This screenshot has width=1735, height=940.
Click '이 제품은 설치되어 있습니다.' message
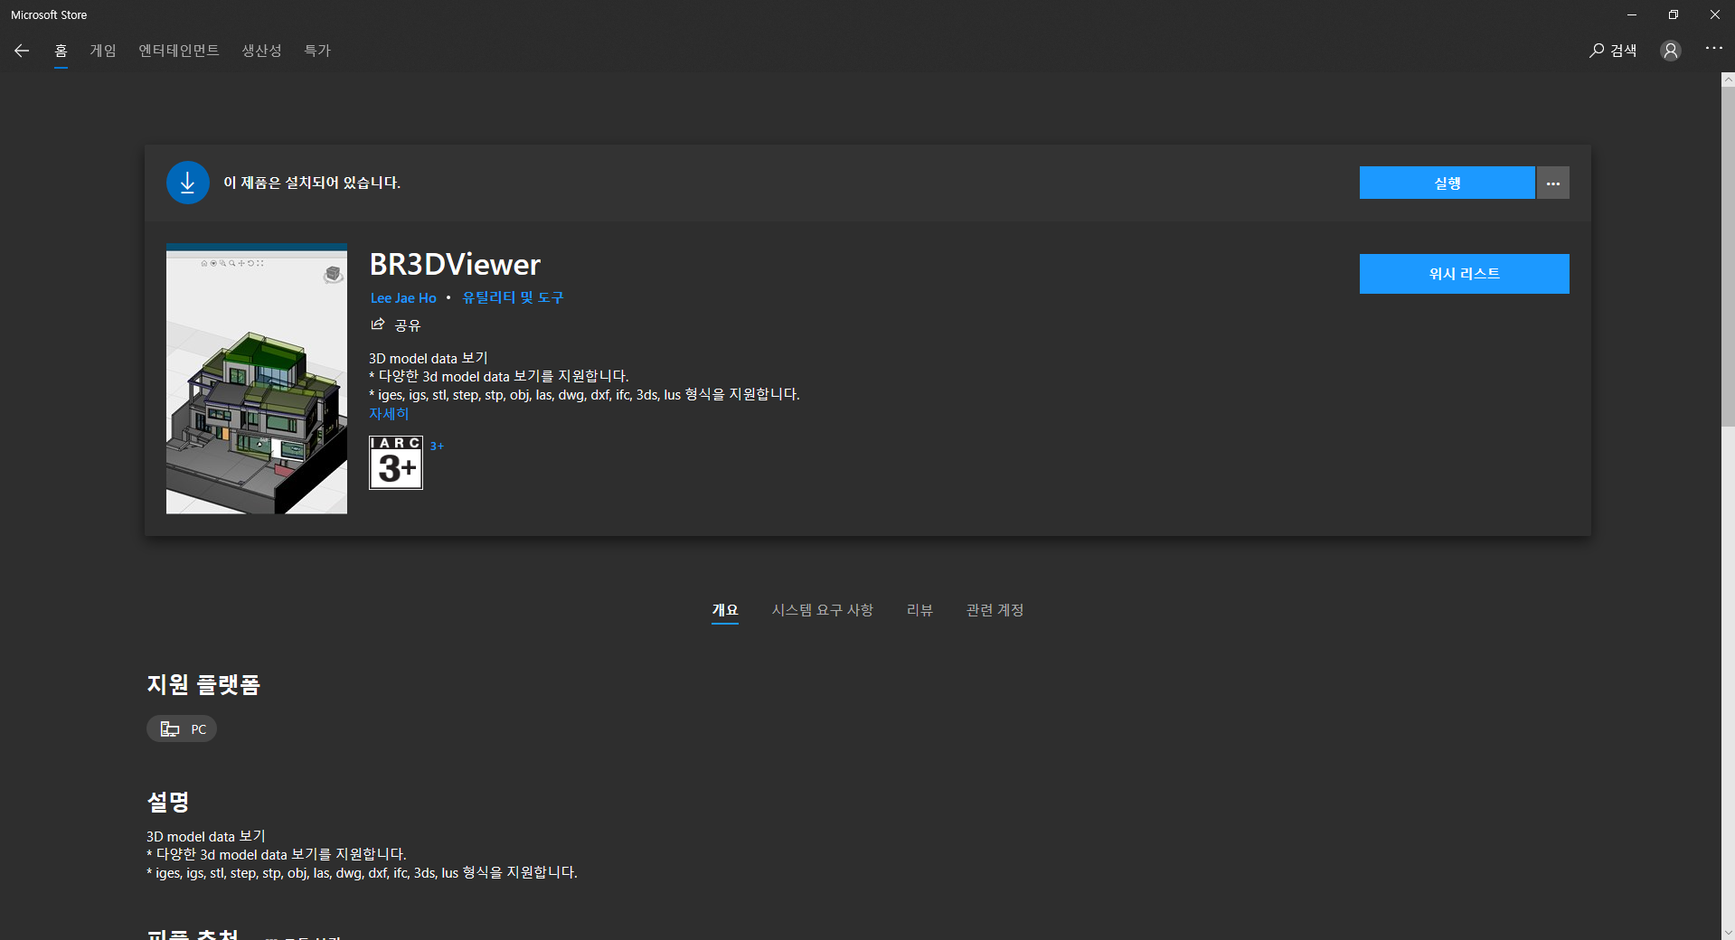(x=312, y=183)
